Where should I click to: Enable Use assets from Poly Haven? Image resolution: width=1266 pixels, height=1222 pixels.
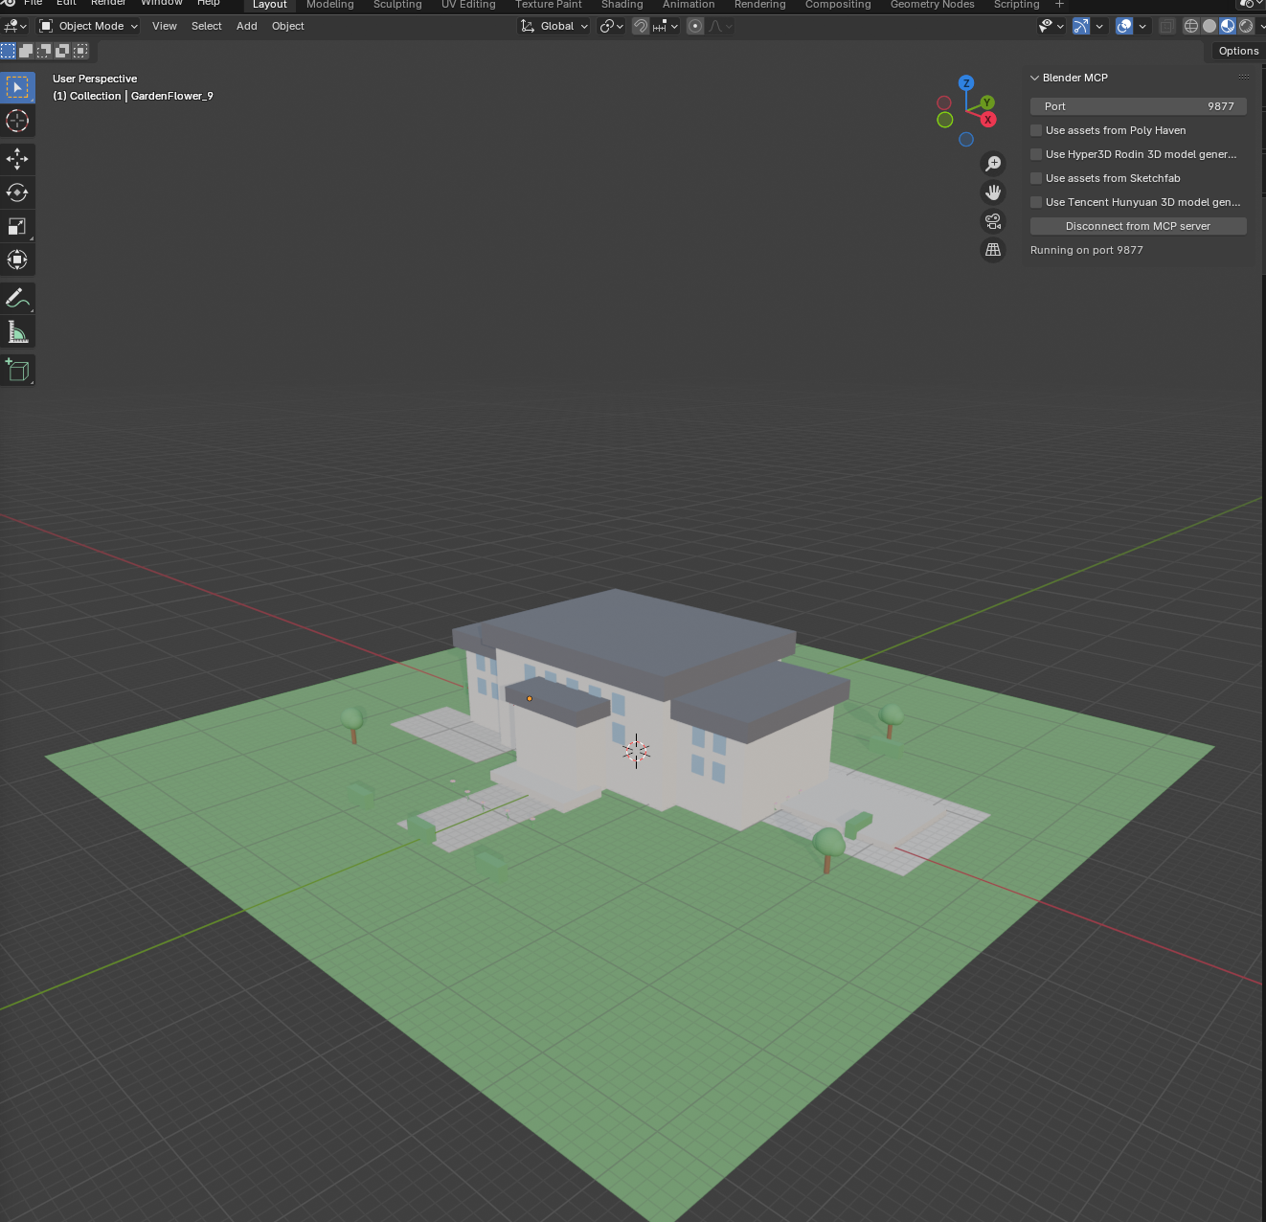point(1036,130)
